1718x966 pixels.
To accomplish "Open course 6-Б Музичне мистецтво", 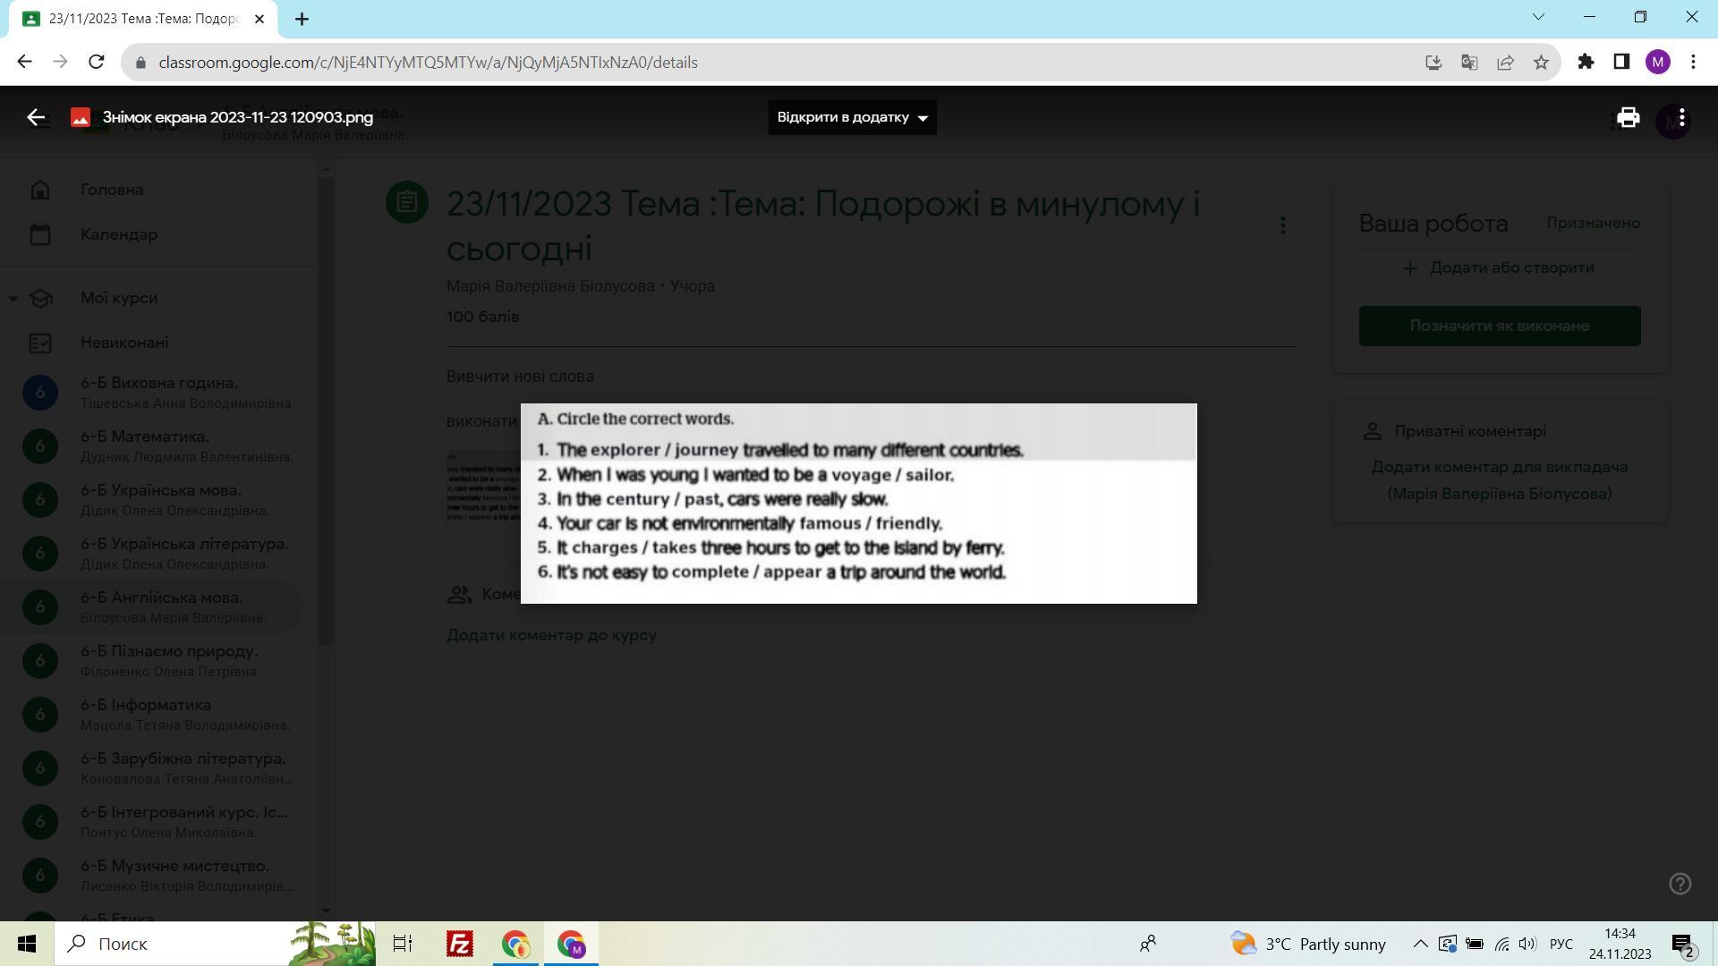I will coord(159,876).
